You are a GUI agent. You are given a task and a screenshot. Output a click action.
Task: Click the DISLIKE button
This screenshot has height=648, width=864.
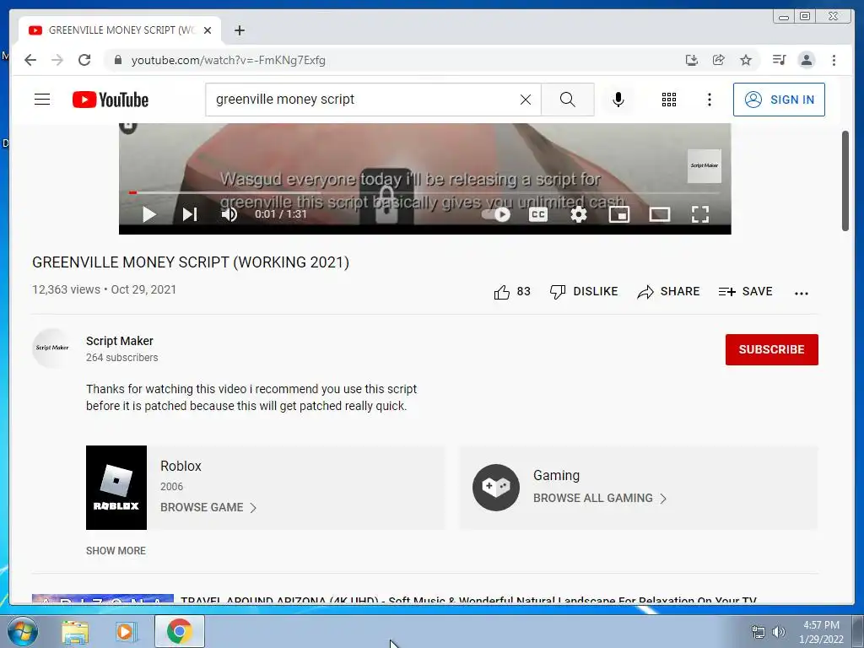pos(584,291)
